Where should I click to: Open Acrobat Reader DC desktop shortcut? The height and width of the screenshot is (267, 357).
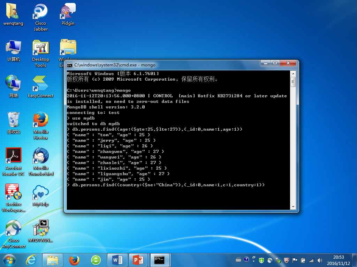13,162
